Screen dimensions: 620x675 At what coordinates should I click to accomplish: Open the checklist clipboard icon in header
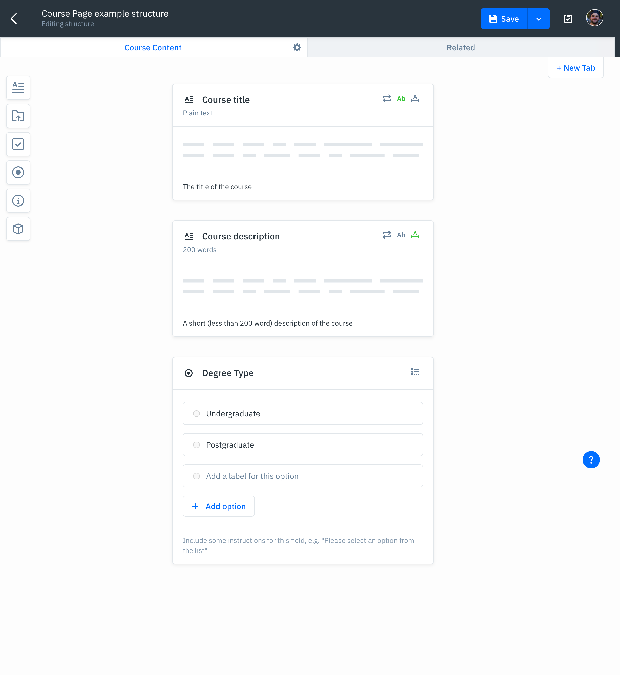568,19
